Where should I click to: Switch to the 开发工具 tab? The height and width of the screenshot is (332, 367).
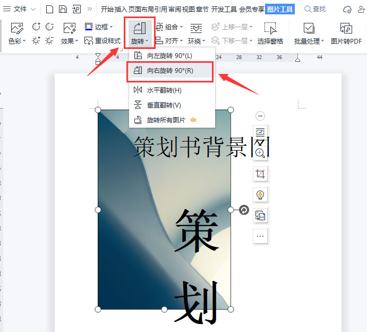pyautogui.click(x=224, y=10)
